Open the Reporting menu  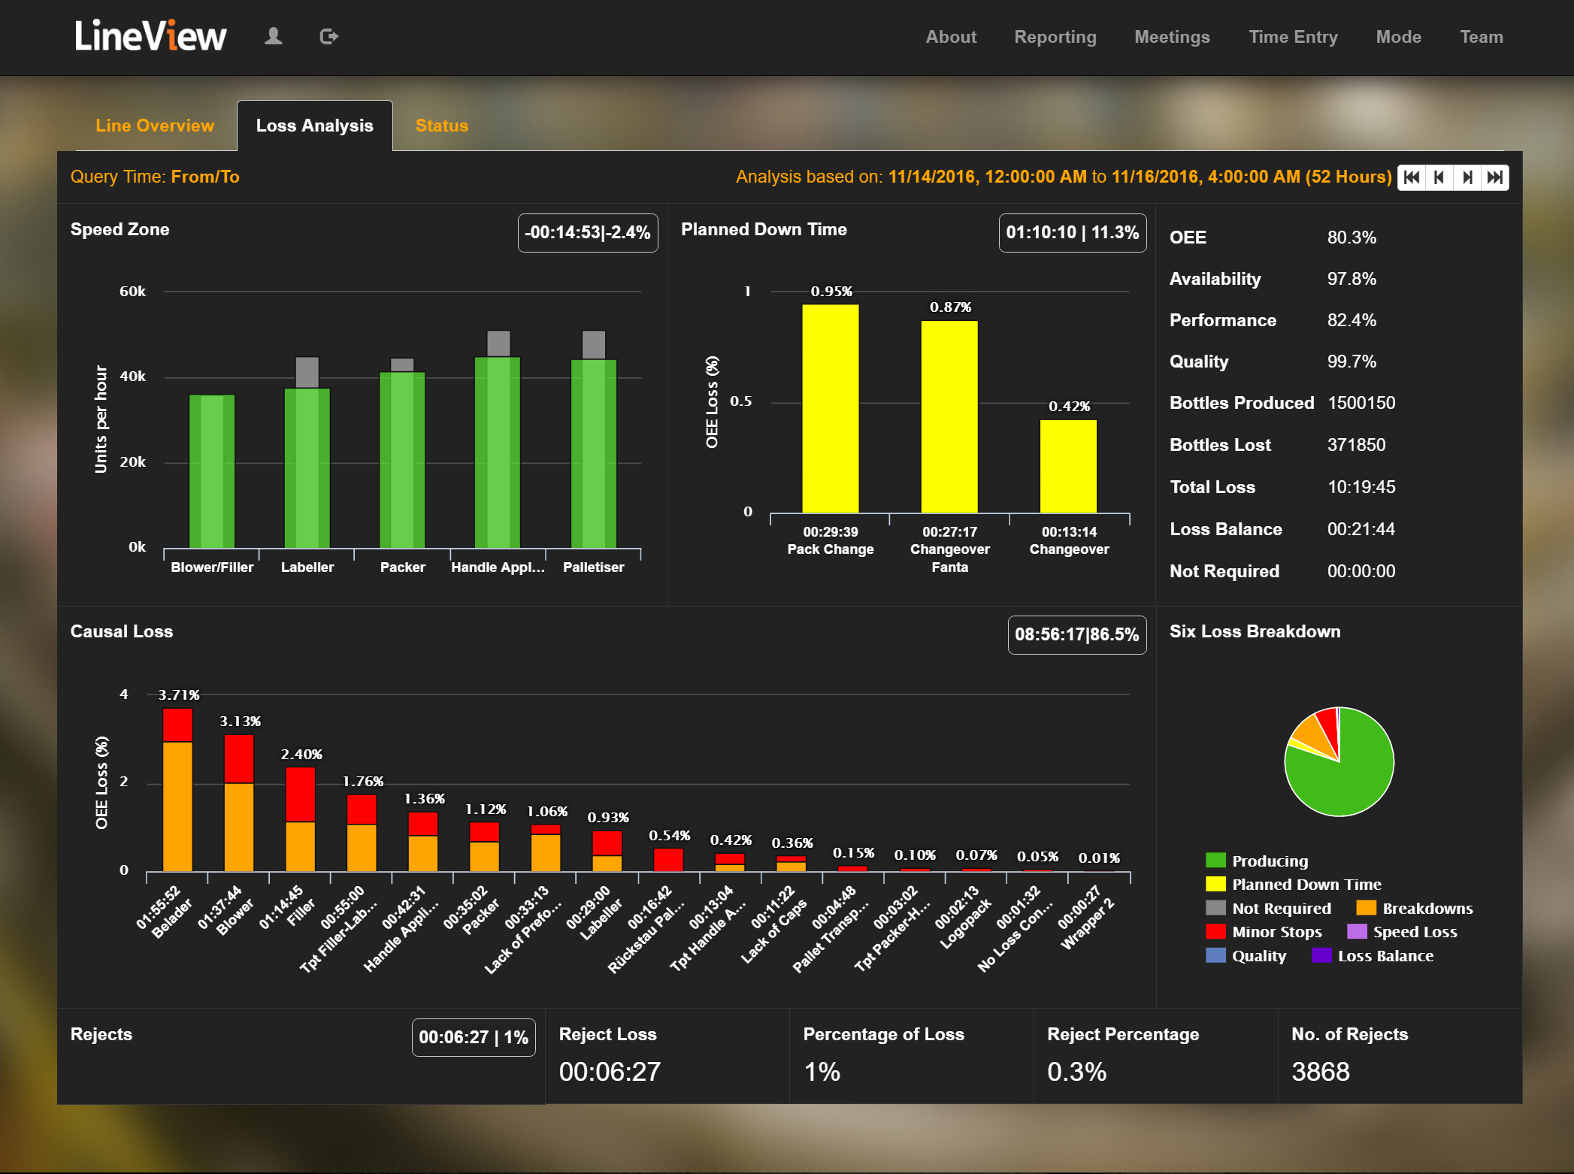1055,37
